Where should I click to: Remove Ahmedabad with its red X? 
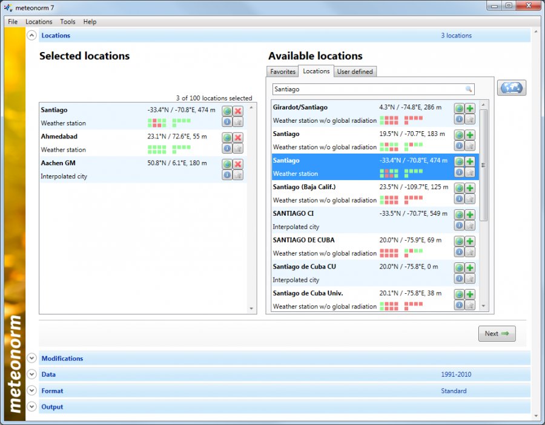tap(238, 138)
